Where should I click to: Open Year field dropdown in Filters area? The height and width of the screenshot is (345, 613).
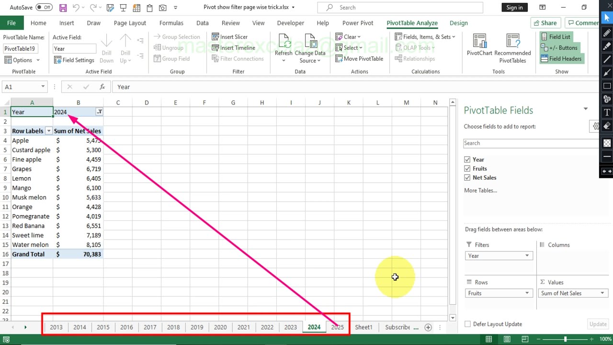pyautogui.click(x=527, y=256)
